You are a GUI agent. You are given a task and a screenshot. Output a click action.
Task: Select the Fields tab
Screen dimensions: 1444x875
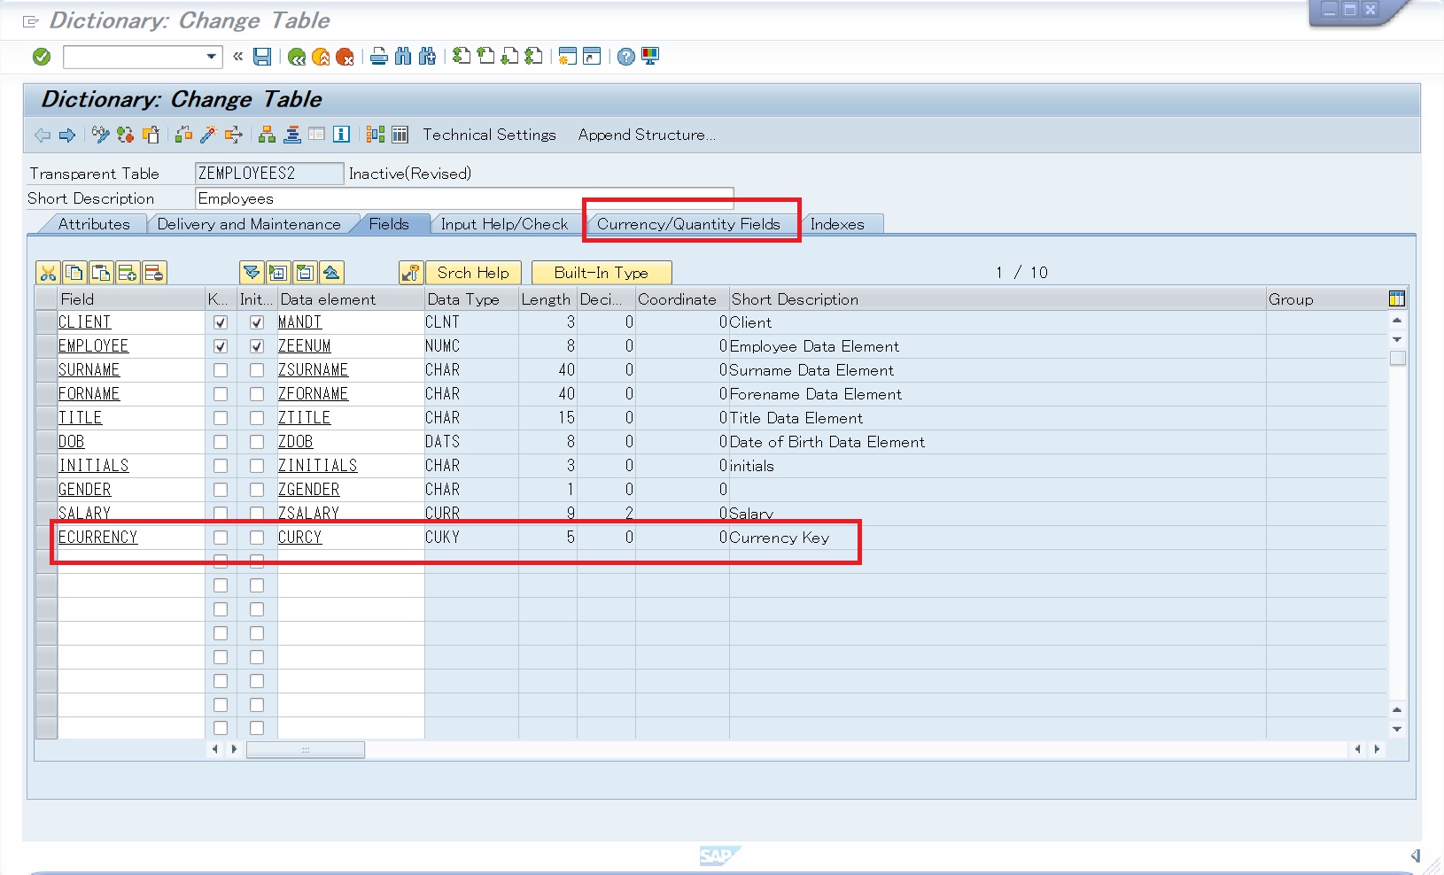[389, 224]
